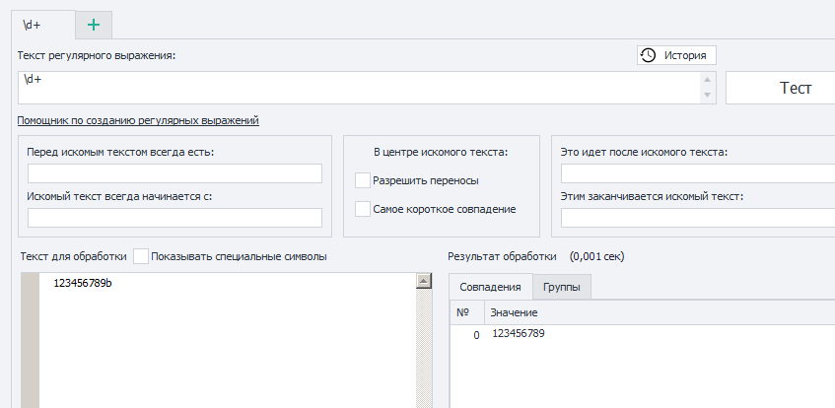This screenshot has width=835, height=408.
Task: Click the scroll up arrow in regex field
Action: pyautogui.click(x=707, y=80)
